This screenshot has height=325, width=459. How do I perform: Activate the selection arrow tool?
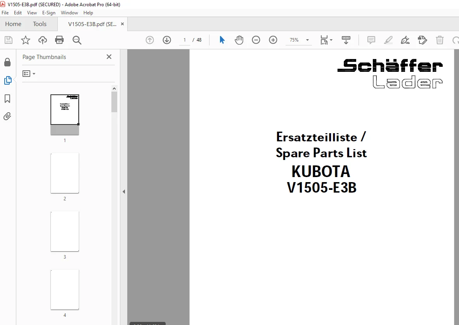(222, 40)
